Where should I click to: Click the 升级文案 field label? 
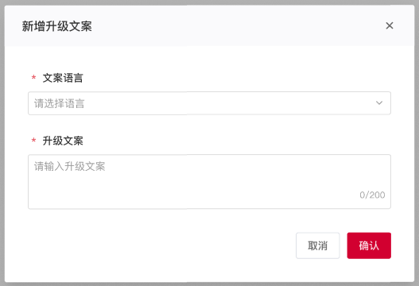click(x=63, y=141)
